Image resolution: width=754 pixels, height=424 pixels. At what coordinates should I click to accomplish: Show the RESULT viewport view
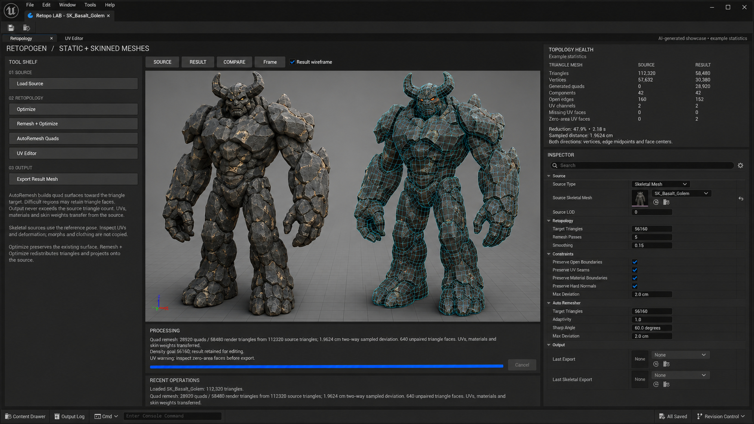[x=198, y=62]
